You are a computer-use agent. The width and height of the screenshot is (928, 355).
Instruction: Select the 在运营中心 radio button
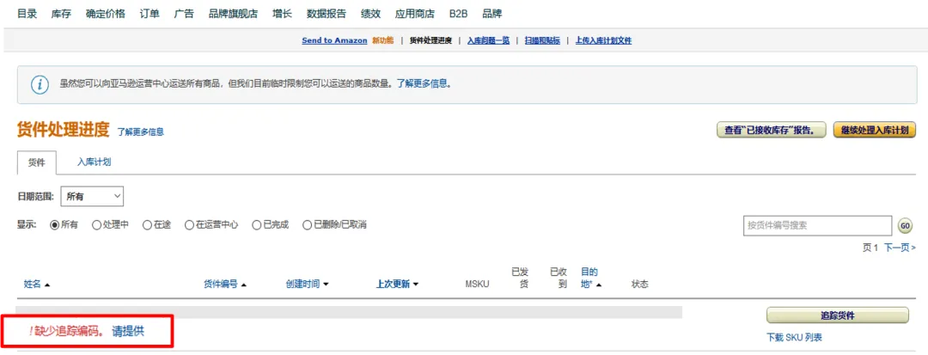pos(189,225)
